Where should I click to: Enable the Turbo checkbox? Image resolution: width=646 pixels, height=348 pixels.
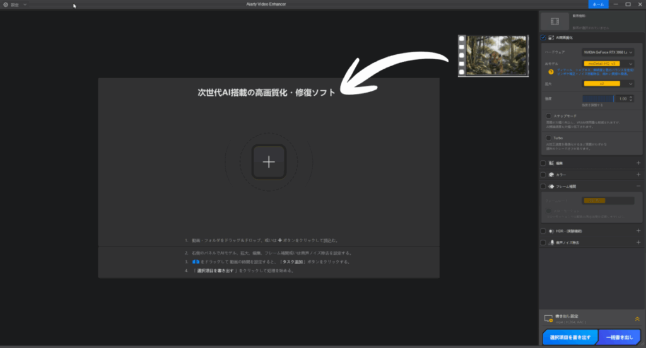548,138
